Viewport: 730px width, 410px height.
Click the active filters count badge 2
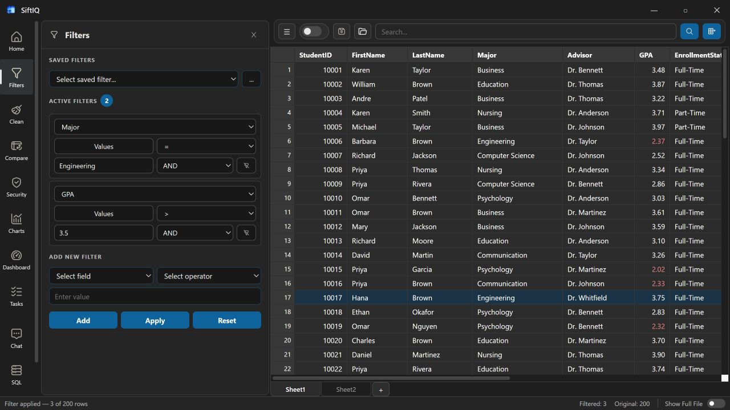pos(107,101)
